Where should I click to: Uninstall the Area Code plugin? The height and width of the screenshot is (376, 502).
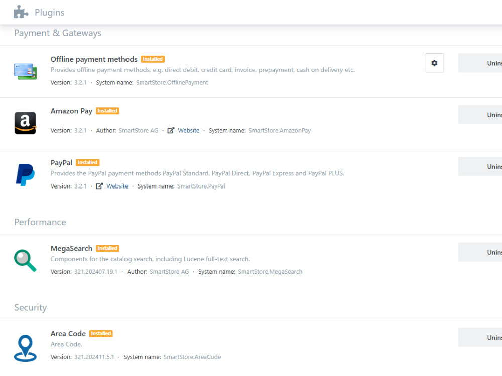pos(480,337)
